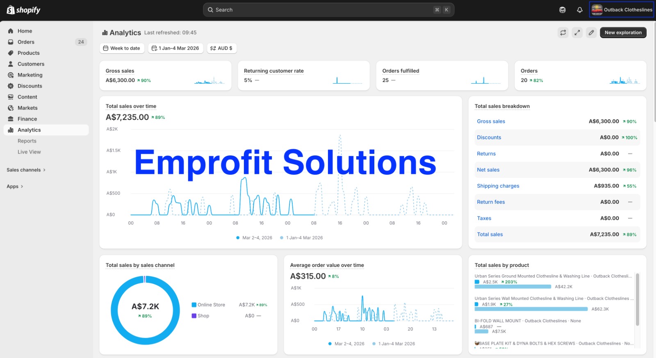Select the Products tag icon
656x358 pixels.
click(x=11, y=53)
